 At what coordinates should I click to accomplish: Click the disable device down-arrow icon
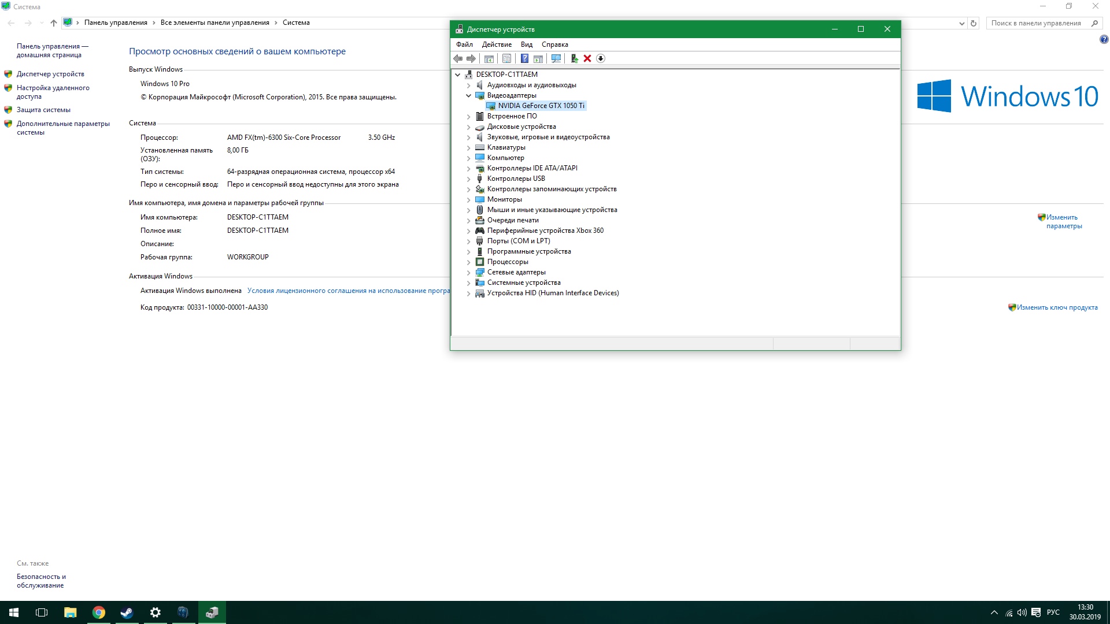tap(601, 58)
